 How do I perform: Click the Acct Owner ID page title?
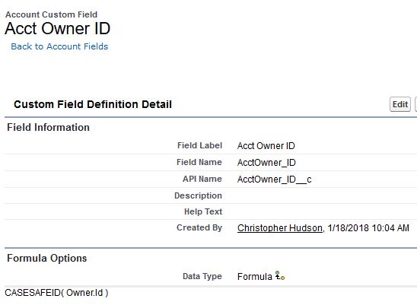click(57, 28)
